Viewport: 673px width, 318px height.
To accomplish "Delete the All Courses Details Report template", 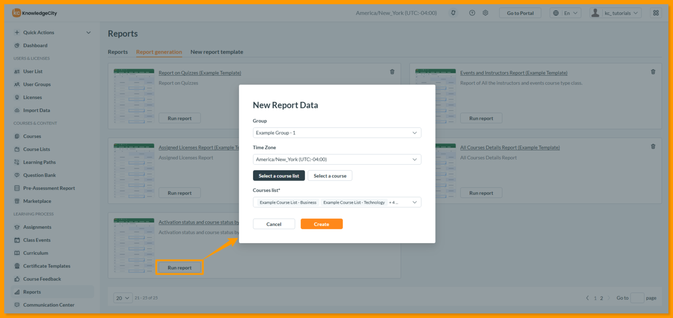I will [x=653, y=147].
